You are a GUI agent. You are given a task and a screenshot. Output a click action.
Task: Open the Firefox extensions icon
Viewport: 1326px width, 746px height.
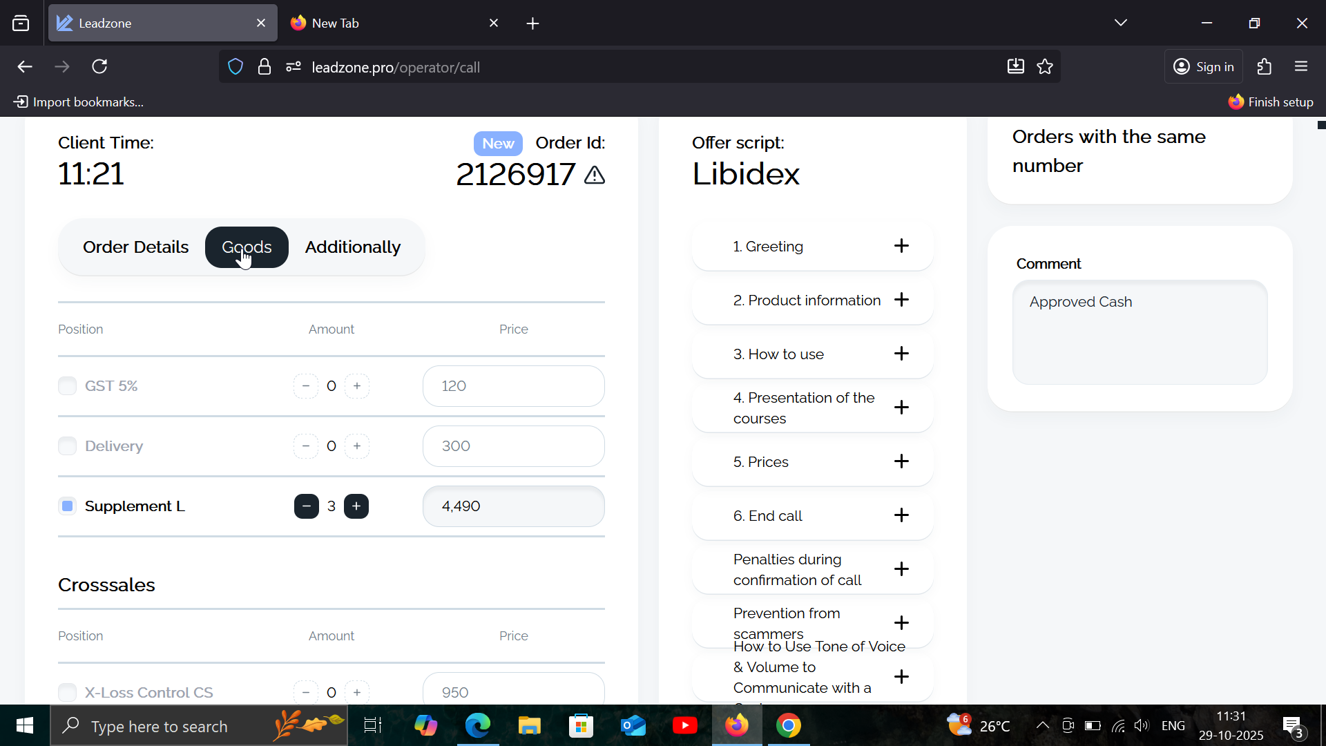(x=1264, y=67)
